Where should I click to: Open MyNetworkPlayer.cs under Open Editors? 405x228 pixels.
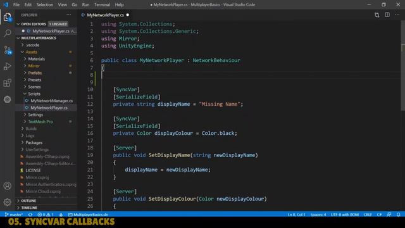click(51, 31)
